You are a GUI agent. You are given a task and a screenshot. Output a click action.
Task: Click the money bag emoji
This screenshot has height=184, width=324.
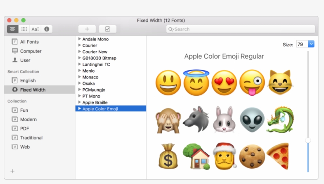168,156
